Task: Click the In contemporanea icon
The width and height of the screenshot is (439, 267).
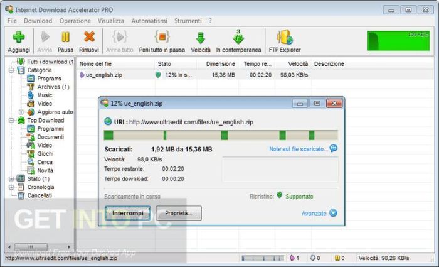Action: [x=238, y=37]
